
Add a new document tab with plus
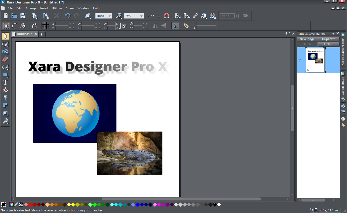point(42,34)
